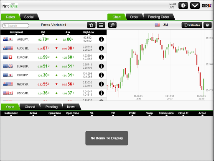
Task: Open chart indicators settings icon
Action: (207, 25)
